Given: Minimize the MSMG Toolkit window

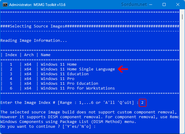Looking at the screenshot, I should tap(151, 4).
